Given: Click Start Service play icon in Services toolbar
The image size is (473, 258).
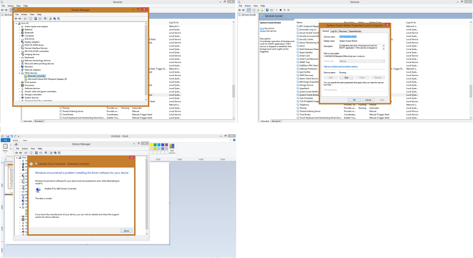Looking at the screenshot, I should (277, 10).
